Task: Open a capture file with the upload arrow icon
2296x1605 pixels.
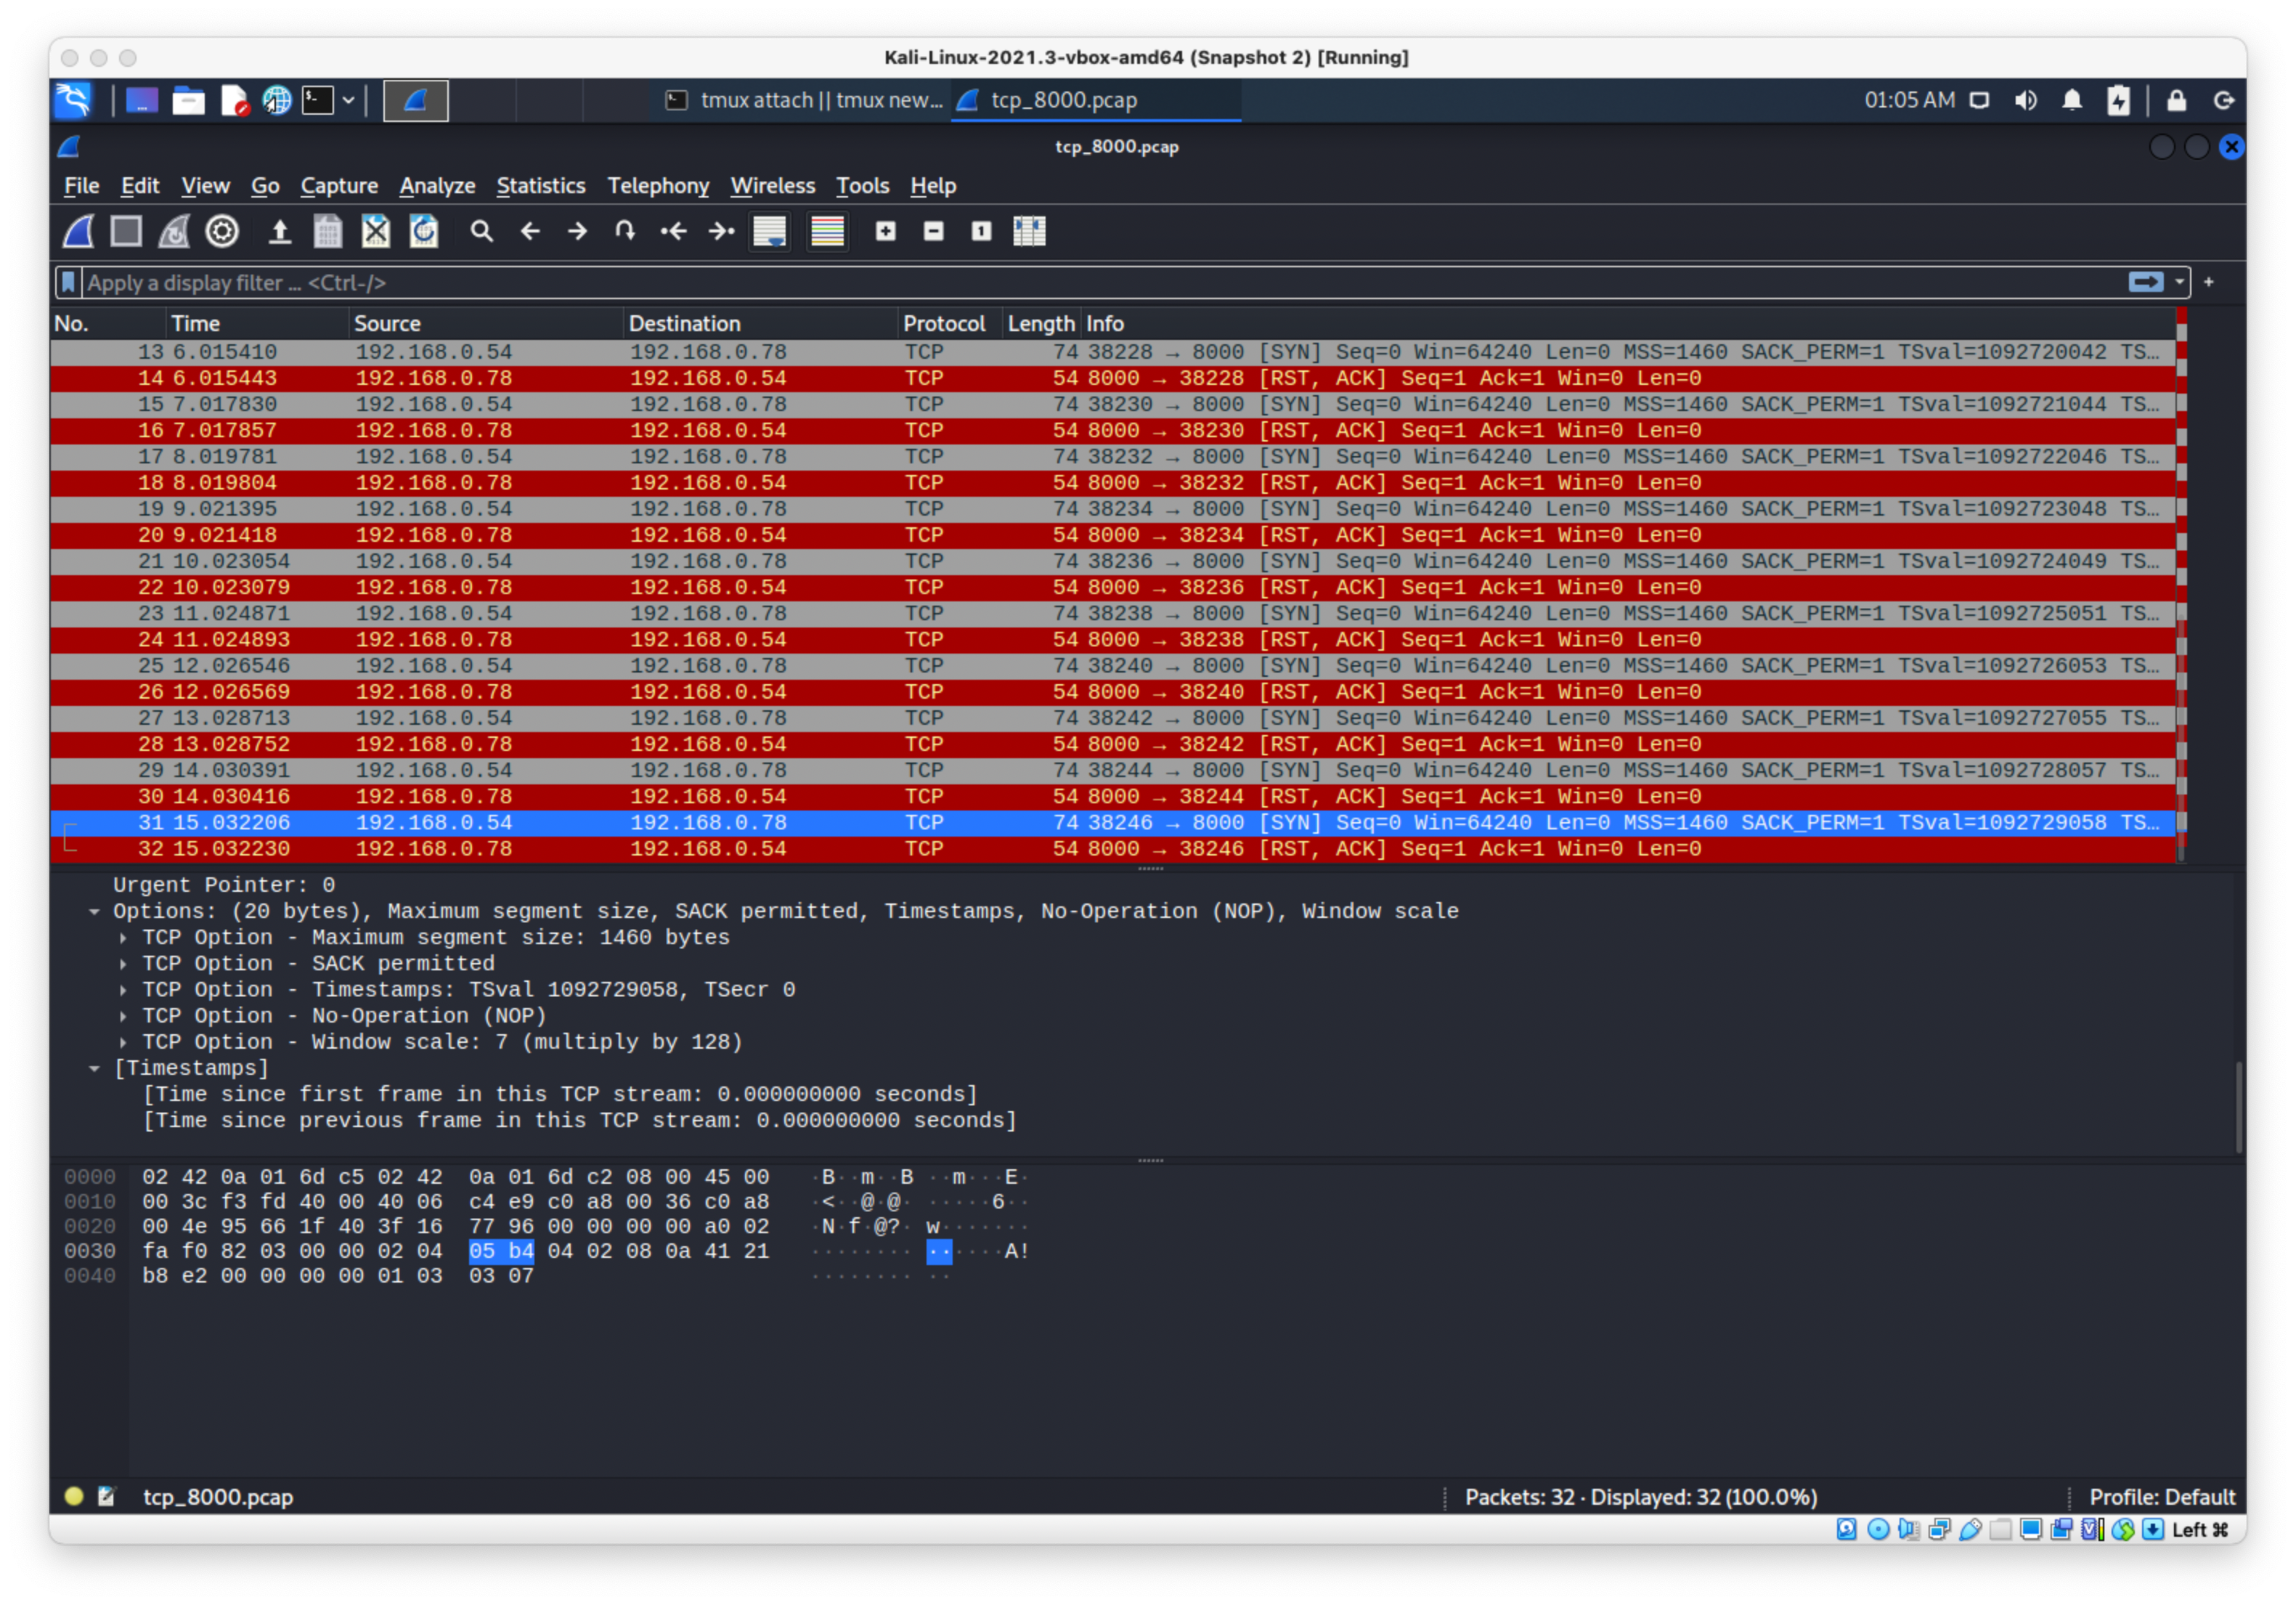Action: pyautogui.click(x=280, y=232)
